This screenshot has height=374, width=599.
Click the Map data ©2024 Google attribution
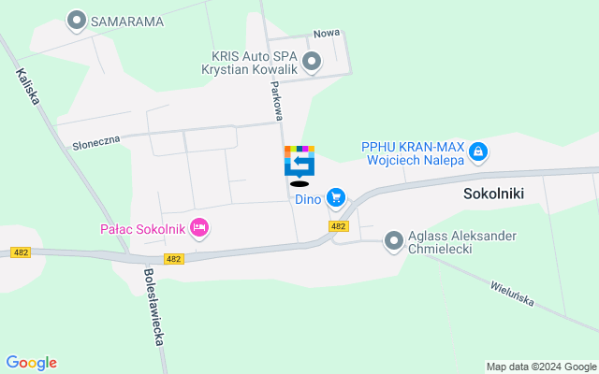[541, 367]
